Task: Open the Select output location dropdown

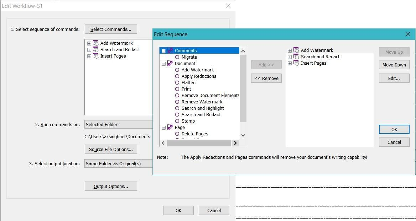Action: click(119, 163)
